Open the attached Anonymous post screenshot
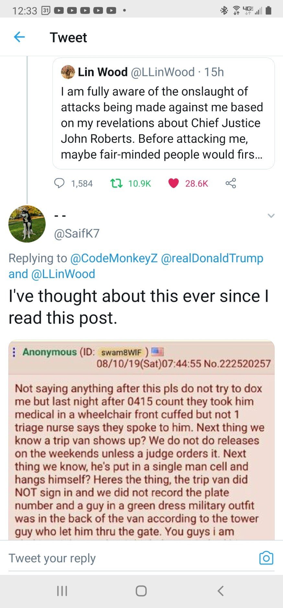 click(141, 454)
